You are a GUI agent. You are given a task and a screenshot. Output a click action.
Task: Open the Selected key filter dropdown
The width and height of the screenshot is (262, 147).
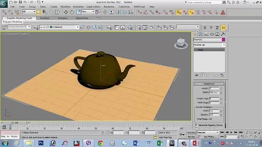[x=208, y=132]
